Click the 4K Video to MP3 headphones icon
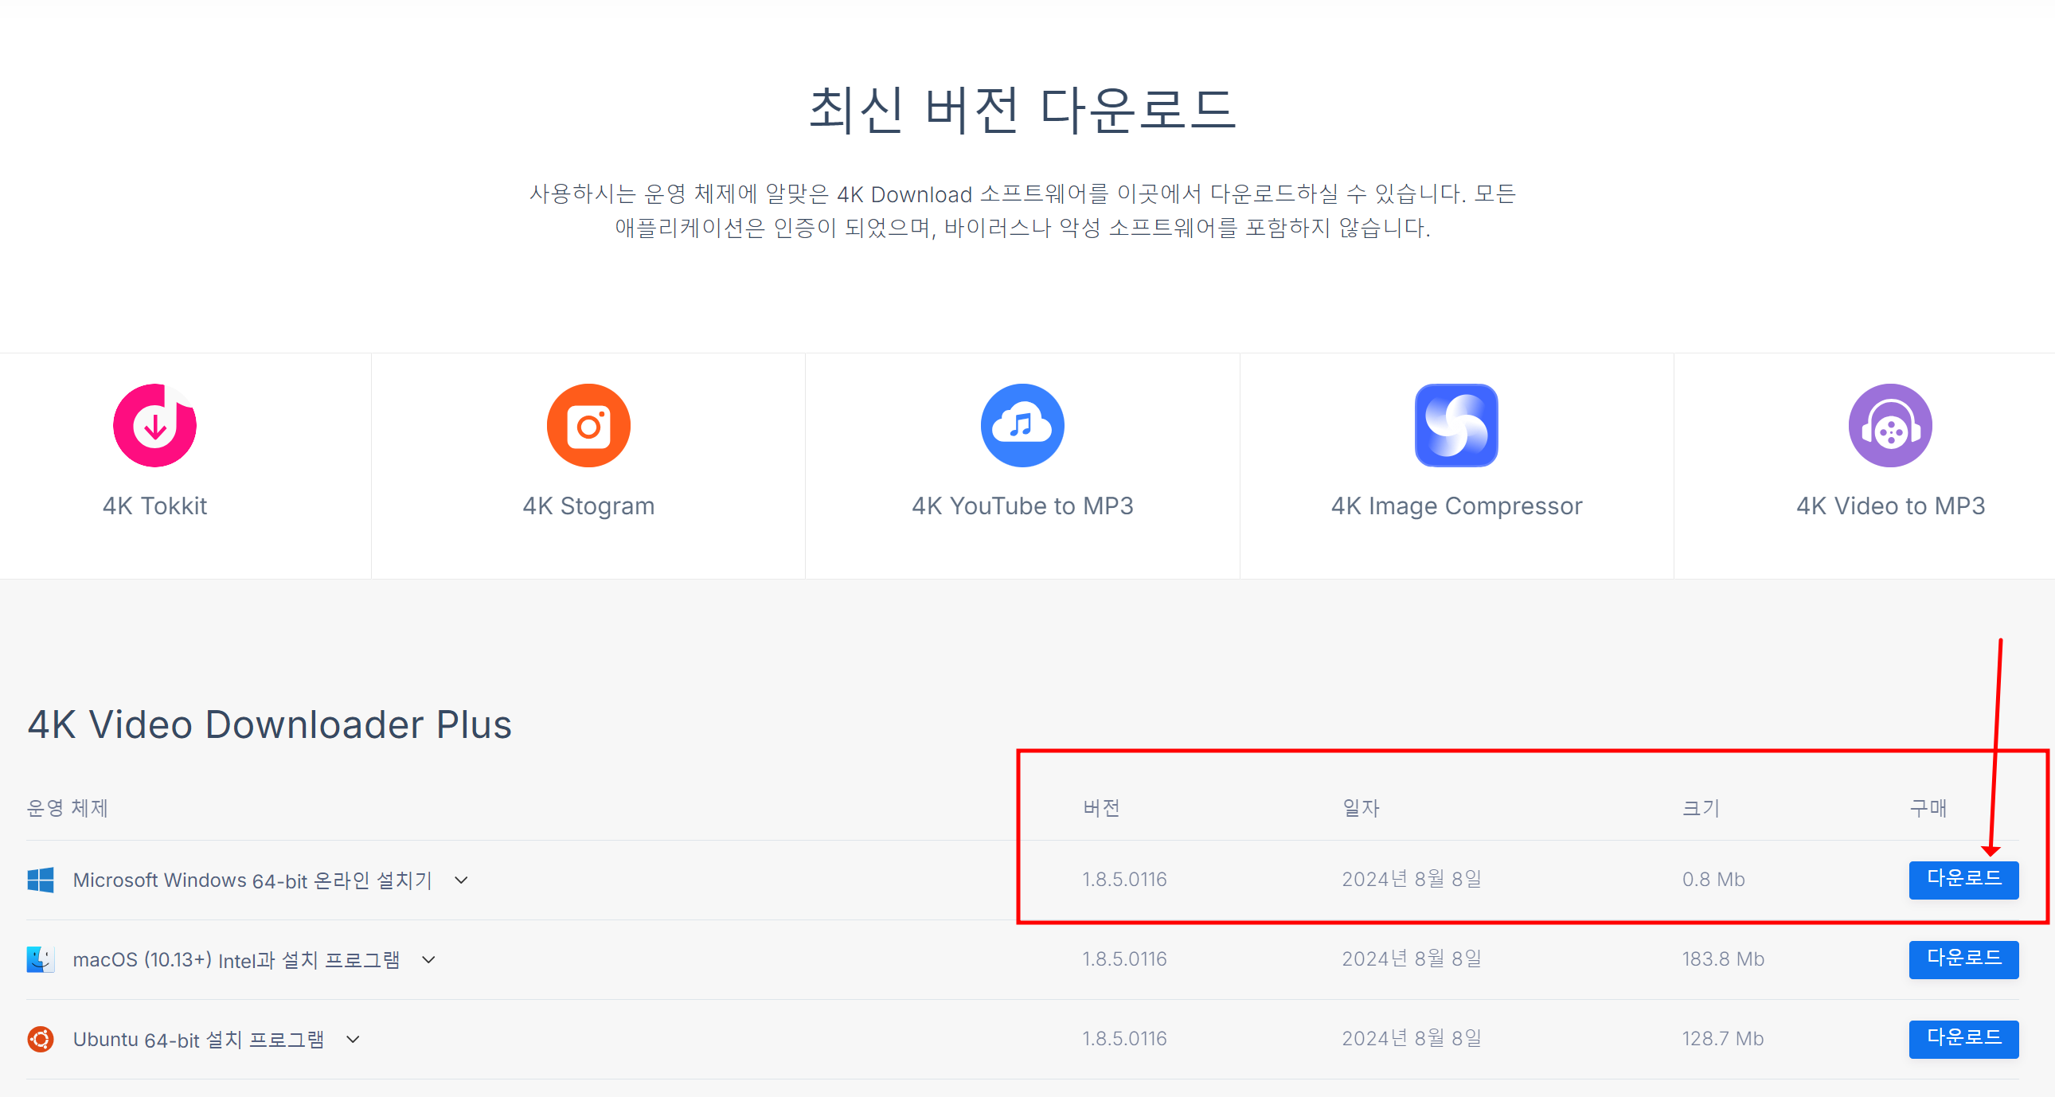 (1890, 425)
